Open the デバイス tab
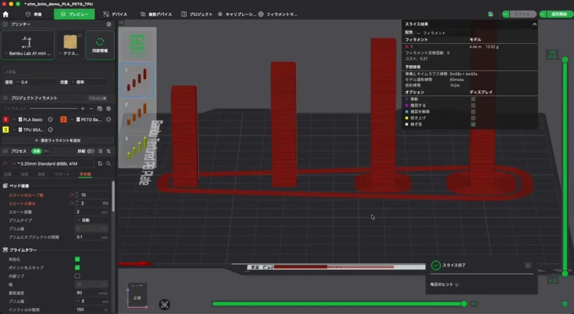Screen dimensions: 574x314 point(115,14)
